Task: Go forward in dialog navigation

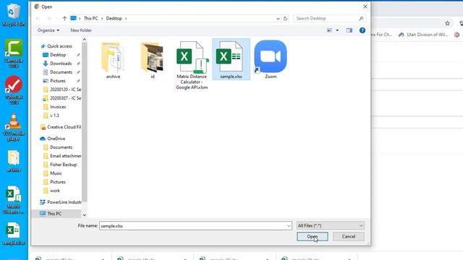Action: (x=49, y=18)
